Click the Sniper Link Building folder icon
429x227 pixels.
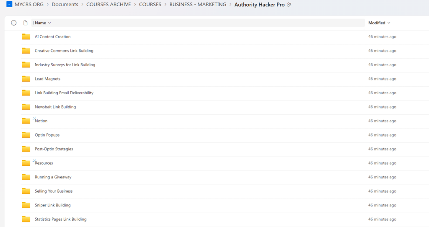point(26,205)
